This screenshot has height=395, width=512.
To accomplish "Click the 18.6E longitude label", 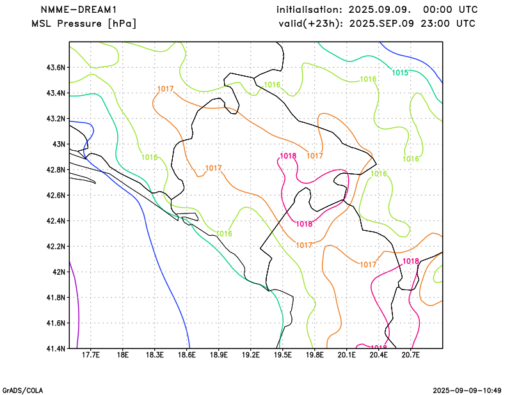I will click(186, 355).
